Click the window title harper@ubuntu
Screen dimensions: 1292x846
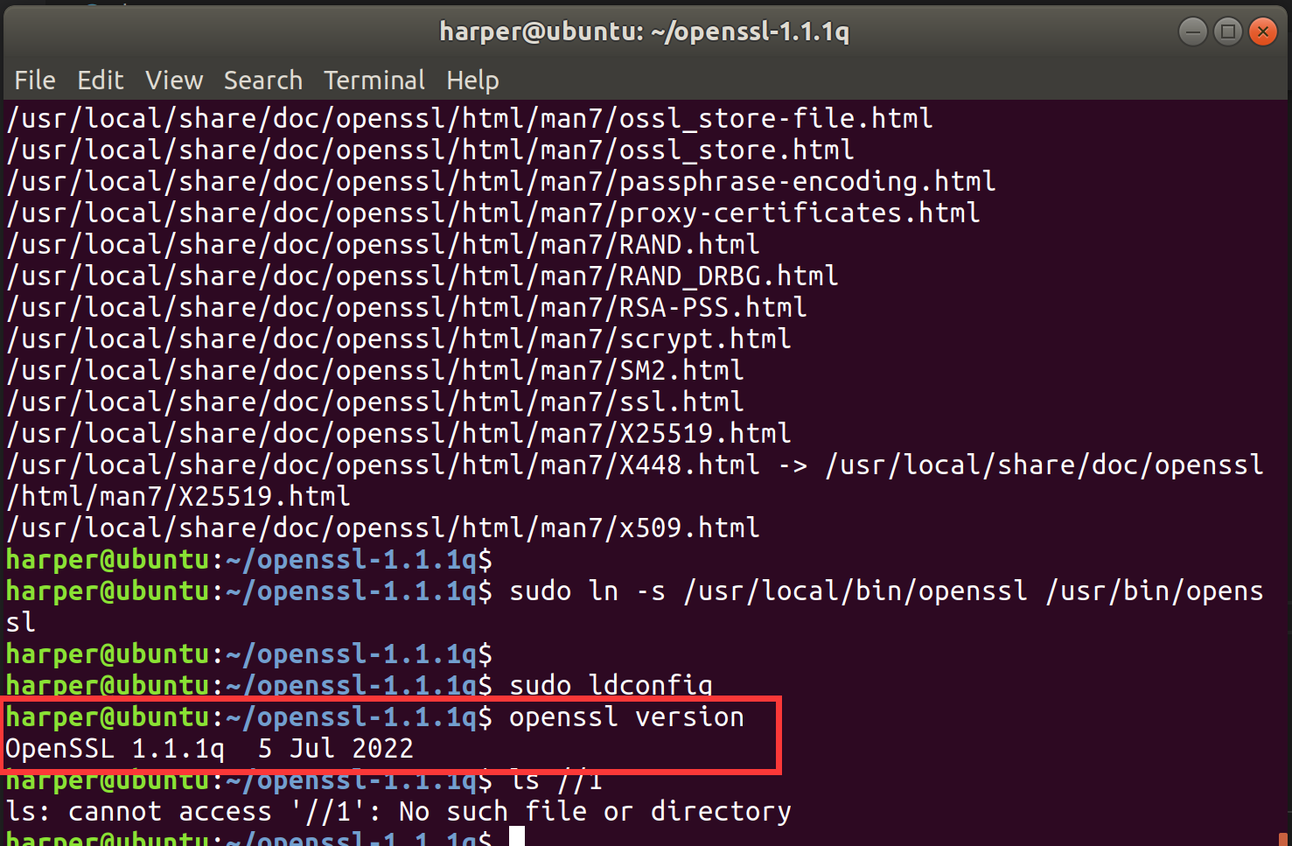click(x=644, y=32)
